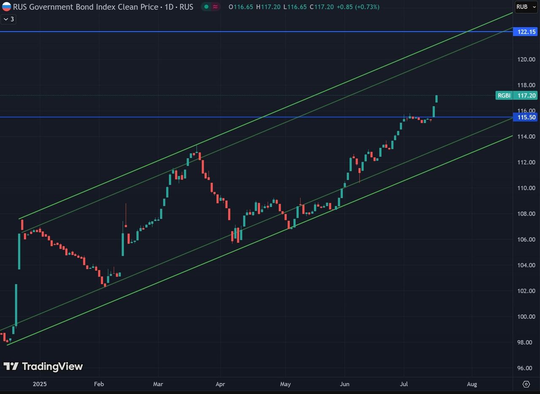Click the May label on time axis

coord(286,384)
